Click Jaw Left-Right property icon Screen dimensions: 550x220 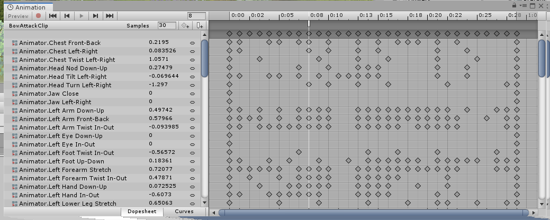pyautogui.click(x=15, y=102)
